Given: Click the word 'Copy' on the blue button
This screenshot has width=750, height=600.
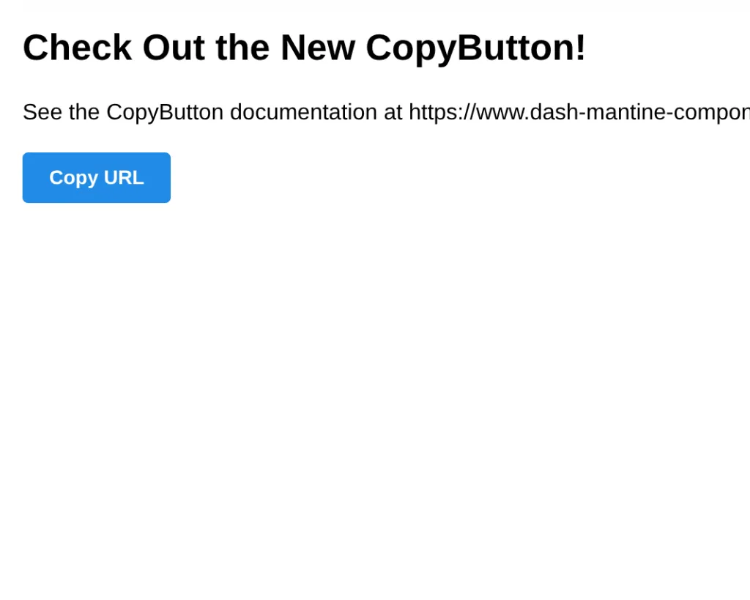Looking at the screenshot, I should 73,178.
